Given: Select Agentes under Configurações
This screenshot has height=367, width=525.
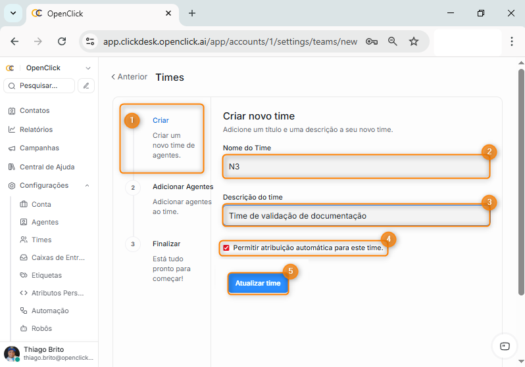Looking at the screenshot, I should pyautogui.click(x=45, y=222).
